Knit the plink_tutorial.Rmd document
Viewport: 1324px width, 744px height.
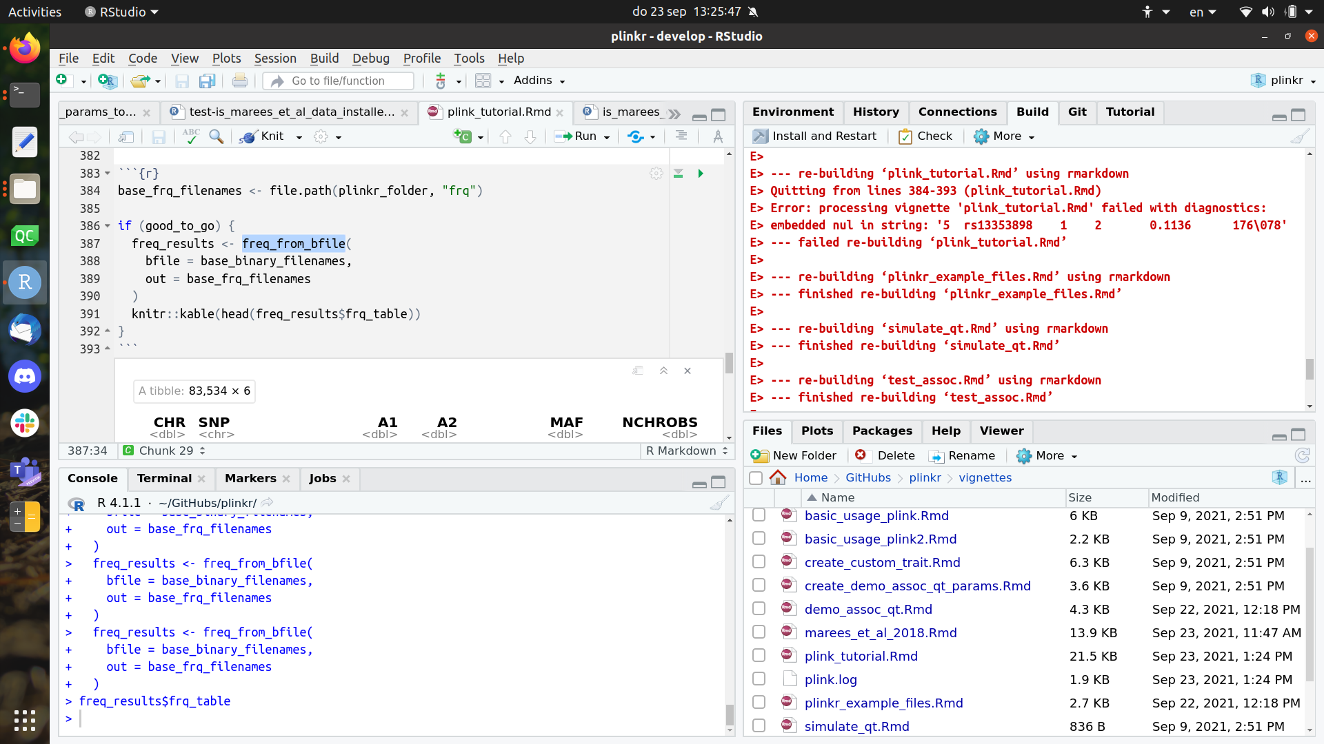(x=270, y=136)
